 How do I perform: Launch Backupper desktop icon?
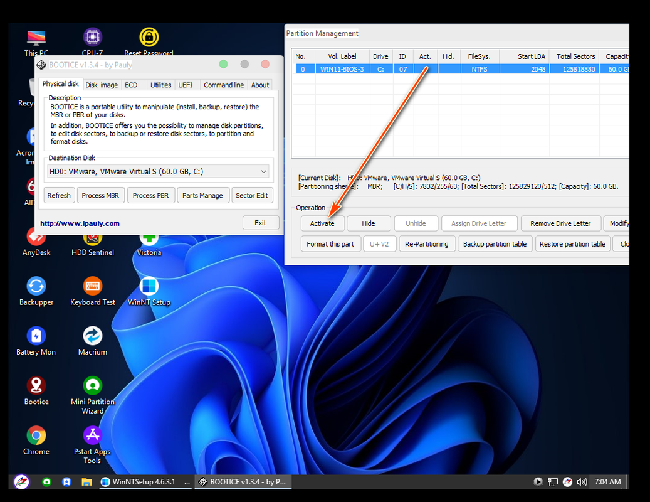click(x=36, y=291)
